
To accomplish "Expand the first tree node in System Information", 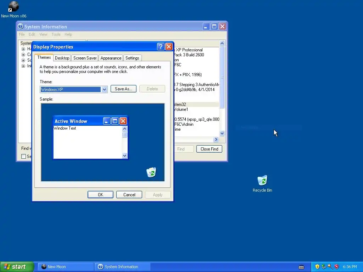I will pyautogui.click(x=23, y=49).
